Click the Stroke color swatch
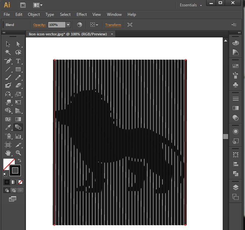Screen dimensions: 245x230 click(15, 170)
